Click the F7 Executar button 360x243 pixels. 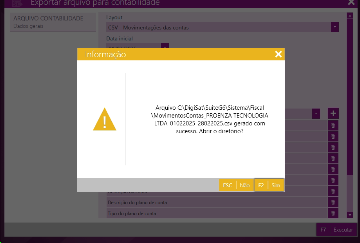[x=336, y=230]
